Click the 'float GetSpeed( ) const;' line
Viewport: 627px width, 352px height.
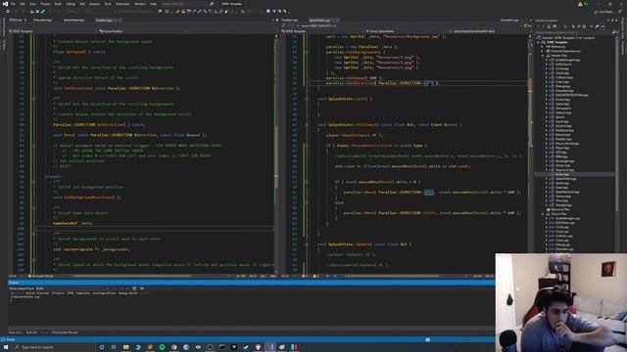pos(79,52)
